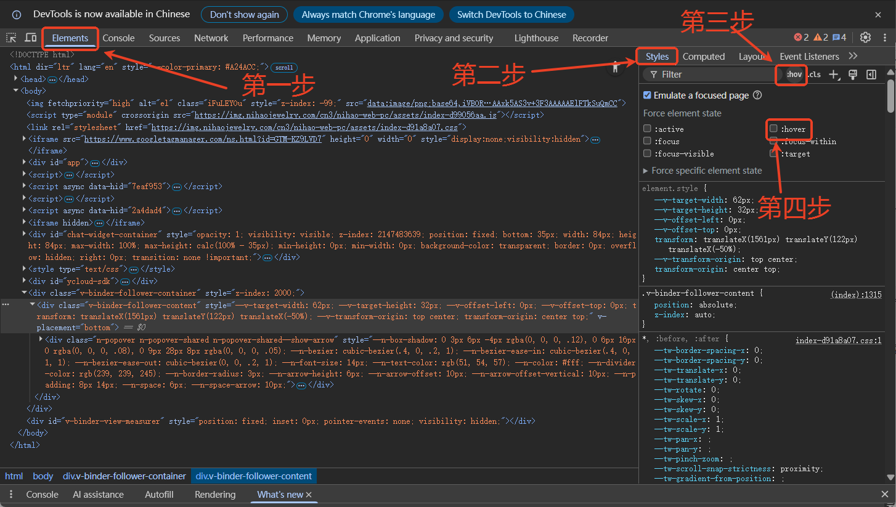Add new style rule plus icon
896x507 pixels.
pos(834,75)
